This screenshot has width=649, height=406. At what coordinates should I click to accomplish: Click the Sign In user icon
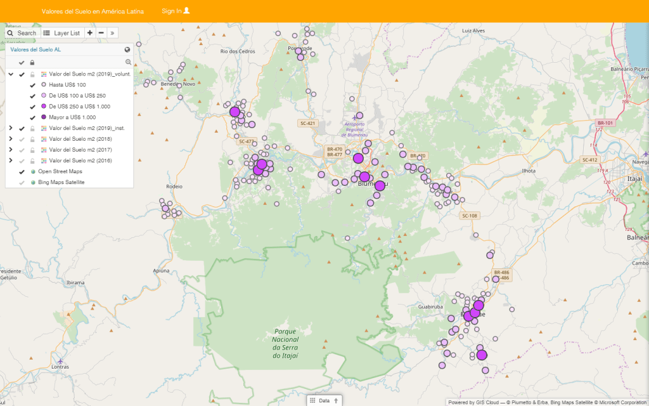[186, 11]
